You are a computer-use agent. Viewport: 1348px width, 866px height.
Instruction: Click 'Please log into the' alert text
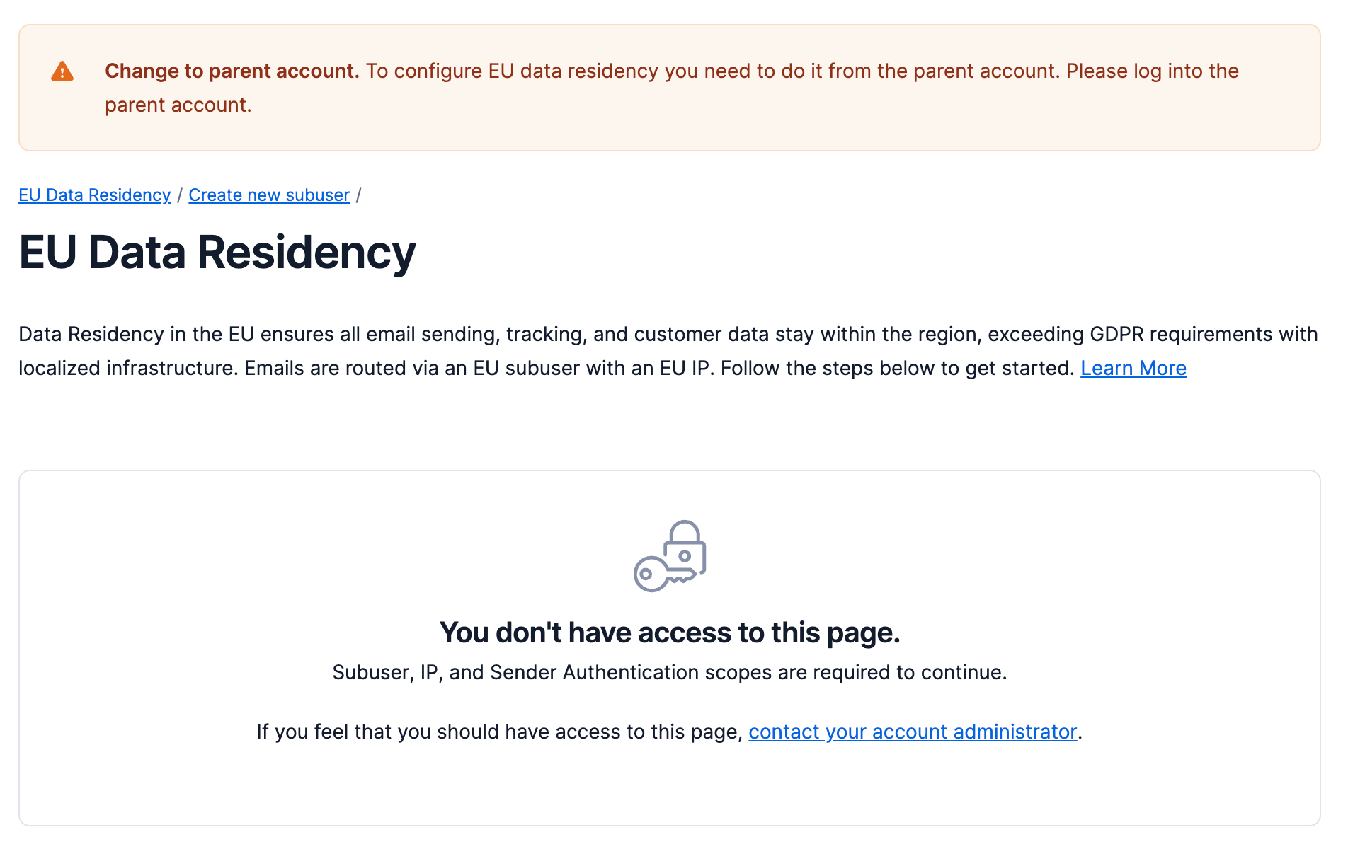coord(1152,71)
